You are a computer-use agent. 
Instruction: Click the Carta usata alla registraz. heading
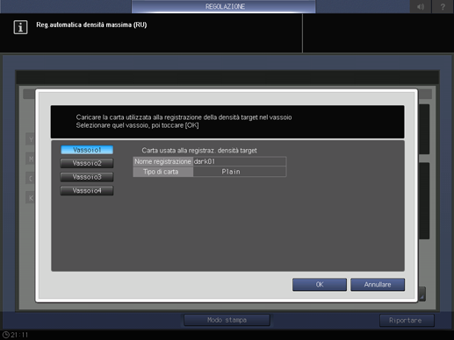point(199,151)
